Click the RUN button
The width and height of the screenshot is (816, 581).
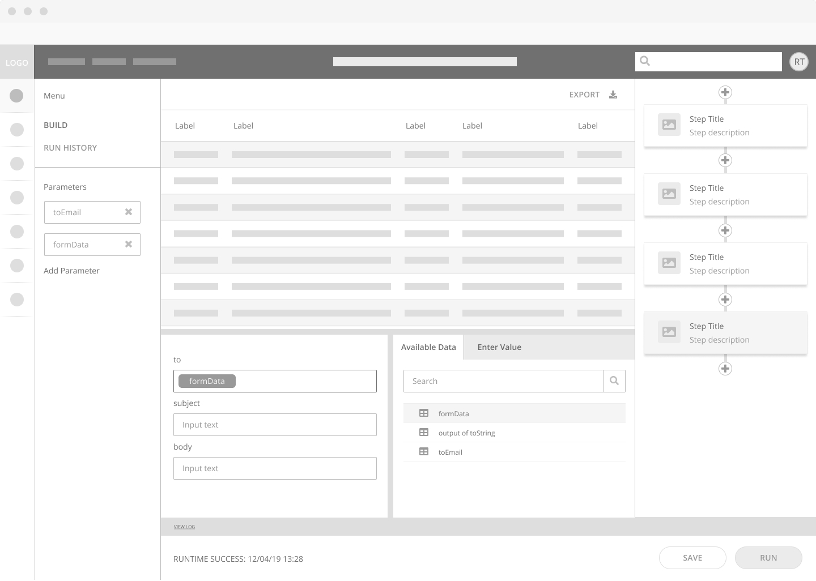[768, 558]
